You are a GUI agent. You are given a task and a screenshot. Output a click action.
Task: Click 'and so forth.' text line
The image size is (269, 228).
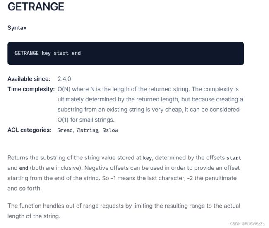point(24,188)
